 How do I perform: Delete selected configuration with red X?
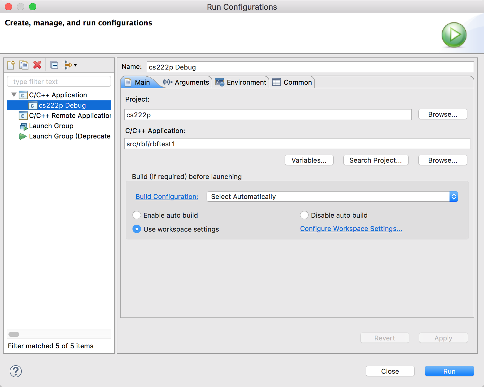coord(37,65)
